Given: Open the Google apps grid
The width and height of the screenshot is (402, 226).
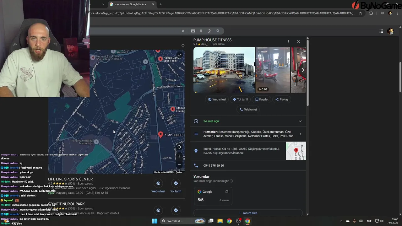Looking at the screenshot, I should 381,31.
